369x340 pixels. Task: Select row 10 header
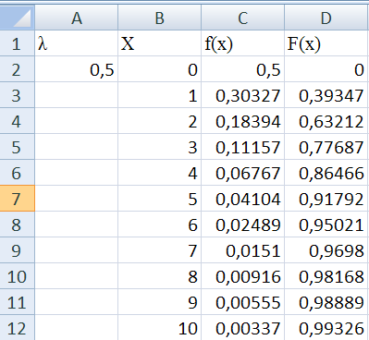[17, 276]
